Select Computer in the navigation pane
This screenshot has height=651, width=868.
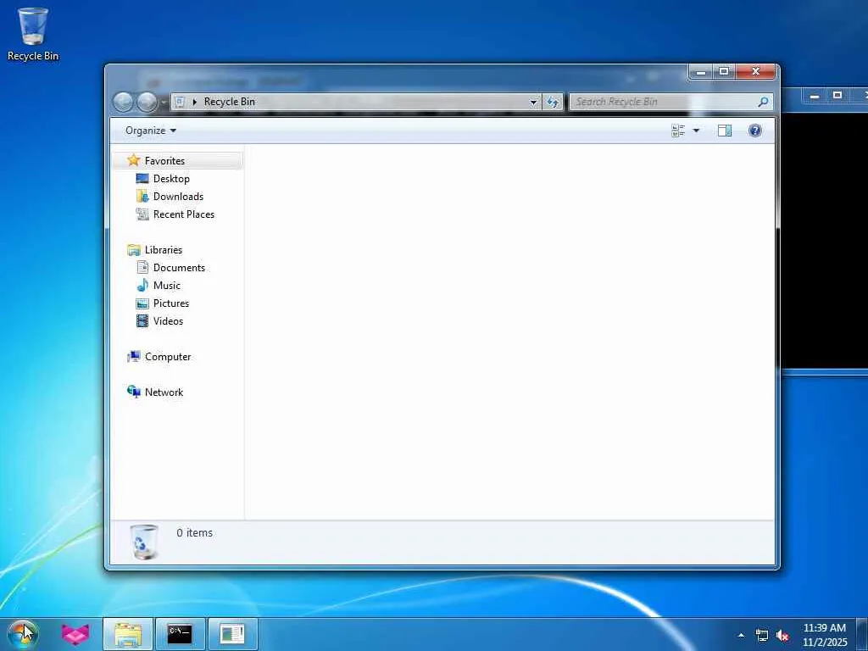click(x=168, y=357)
